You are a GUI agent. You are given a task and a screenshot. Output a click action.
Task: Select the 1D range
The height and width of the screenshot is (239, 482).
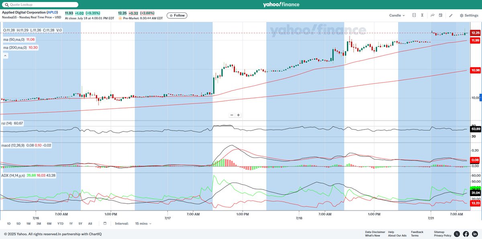point(9,223)
